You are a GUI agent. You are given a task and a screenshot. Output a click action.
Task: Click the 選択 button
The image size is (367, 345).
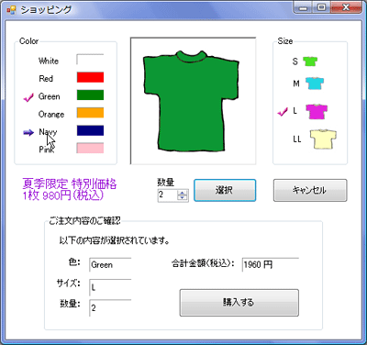click(x=225, y=190)
